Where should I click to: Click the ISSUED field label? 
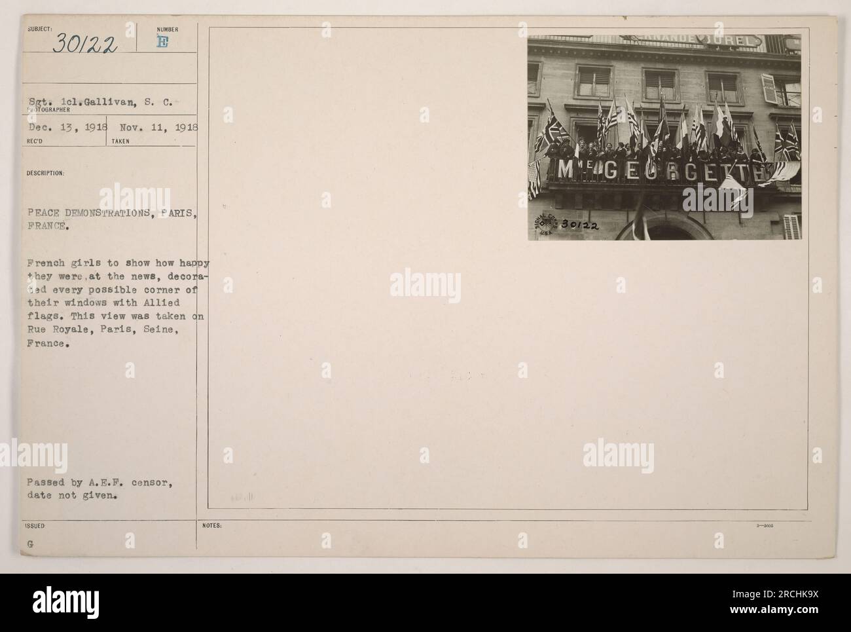coord(36,525)
